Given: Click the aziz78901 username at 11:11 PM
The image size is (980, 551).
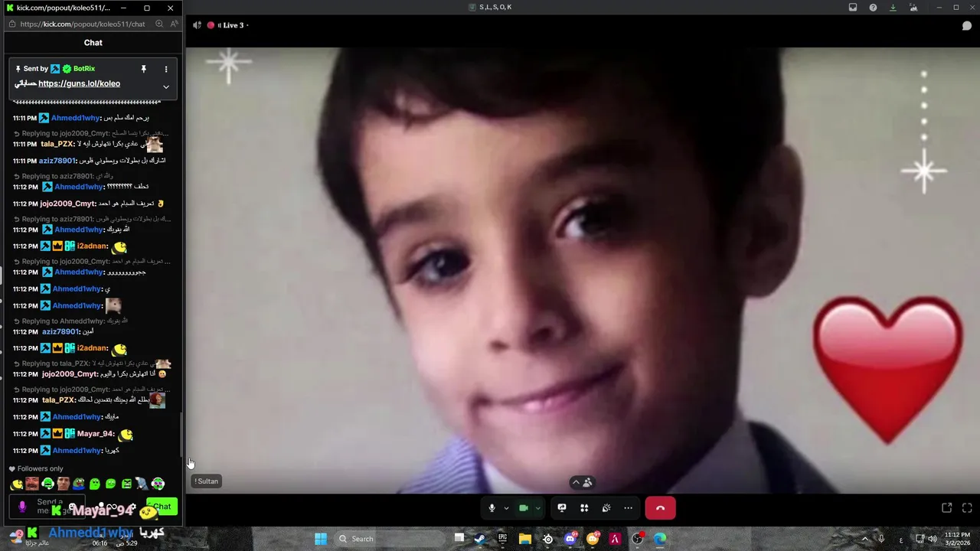Looking at the screenshot, I should coord(57,161).
